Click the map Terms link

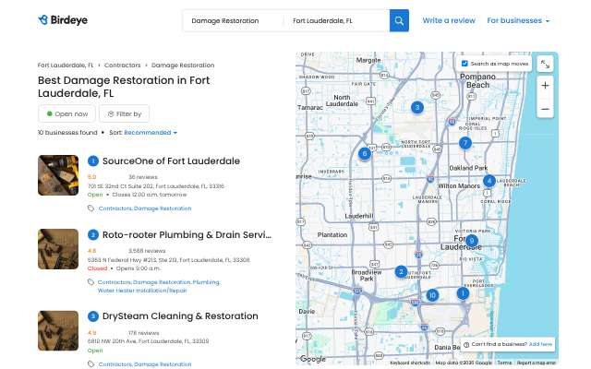pyautogui.click(x=504, y=363)
